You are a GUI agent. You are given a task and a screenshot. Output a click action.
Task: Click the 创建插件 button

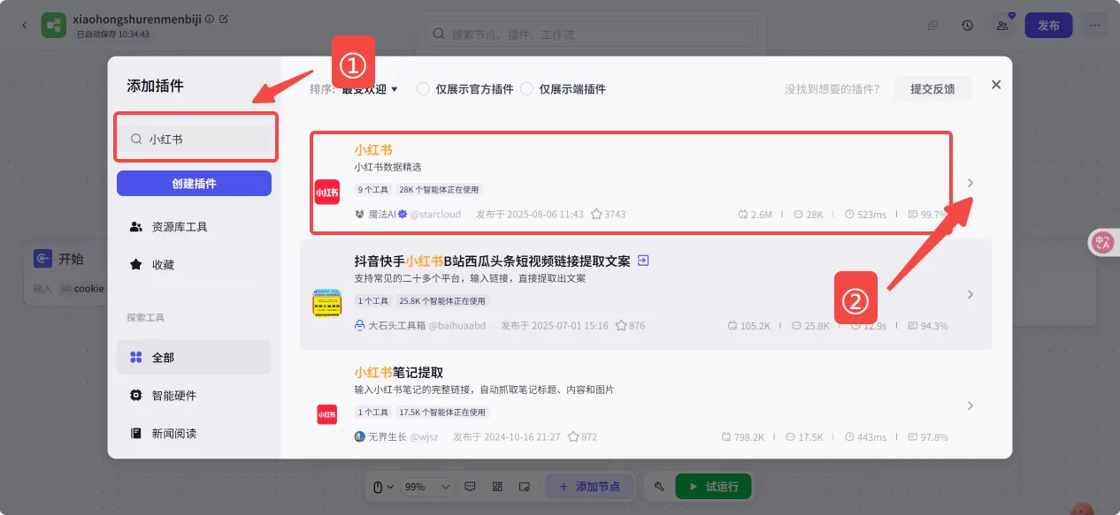pyautogui.click(x=194, y=184)
